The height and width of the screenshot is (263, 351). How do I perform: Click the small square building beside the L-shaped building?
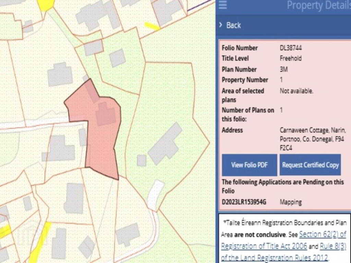[x=142, y=160]
